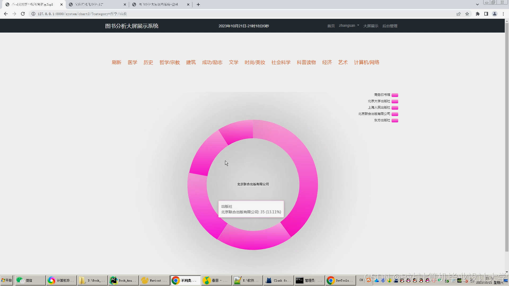509x286 pixels.
Task: Open the browser profile avatar icon
Action: click(495, 14)
